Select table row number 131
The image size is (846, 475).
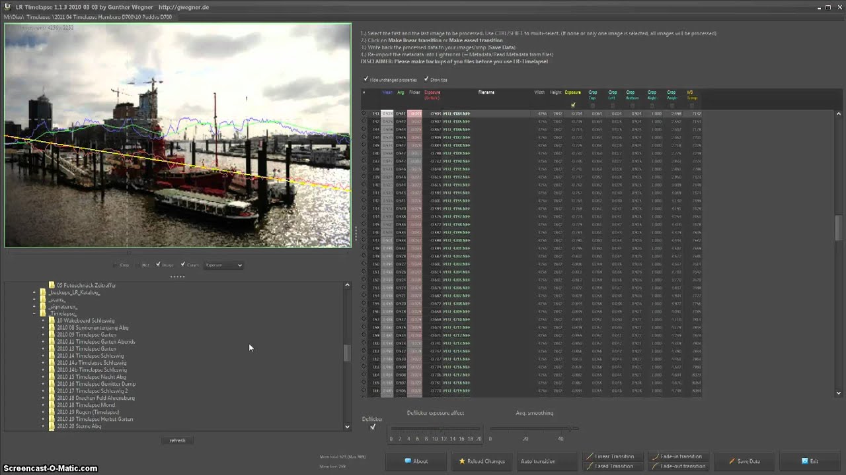531,113
